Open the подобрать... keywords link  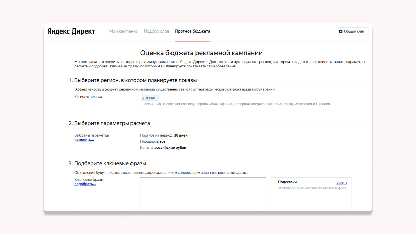click(85, 184)
